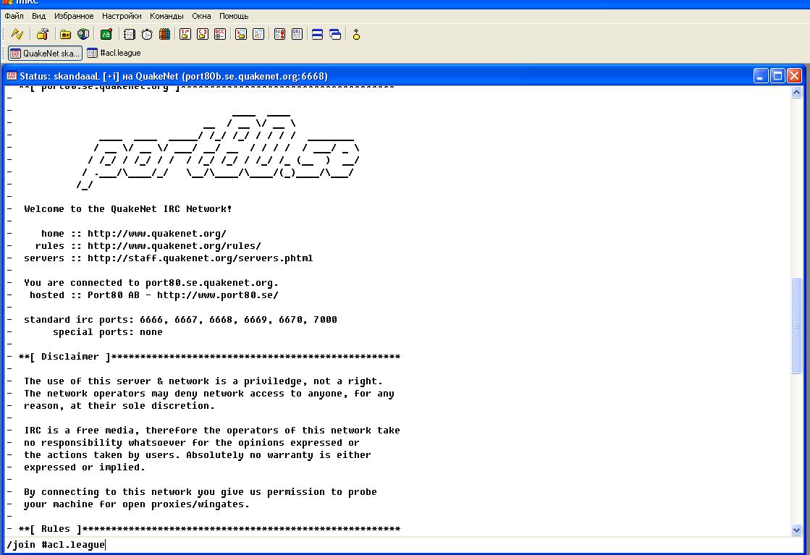Image resolution: width=810 pixels, height=555 pixels.
Task: Open the Настройки menu
Action: [x=122, y=16]
